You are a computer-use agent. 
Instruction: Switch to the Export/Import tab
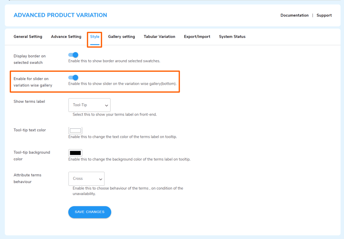[x=197, y=36]
